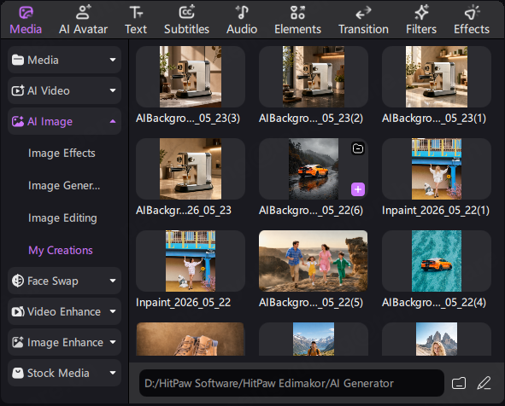Select thumbnail AIBackgro..._05_23(3)
The height and width of the screenshot is (406, 505).
coord(191,77)
